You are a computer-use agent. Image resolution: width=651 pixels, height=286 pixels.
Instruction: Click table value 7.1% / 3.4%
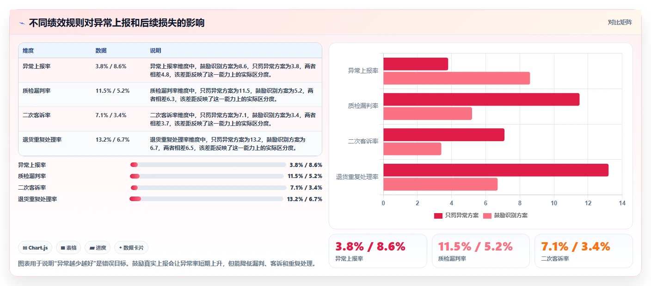click(111, 115)
